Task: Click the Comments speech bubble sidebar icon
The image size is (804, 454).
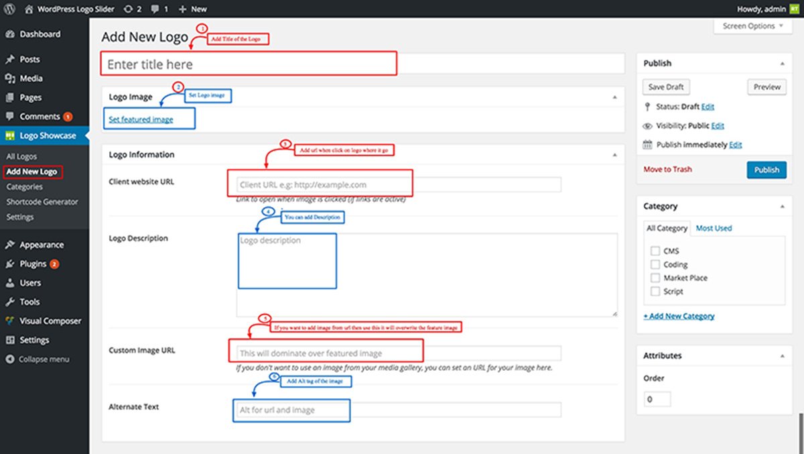Action: click(10, 117)
